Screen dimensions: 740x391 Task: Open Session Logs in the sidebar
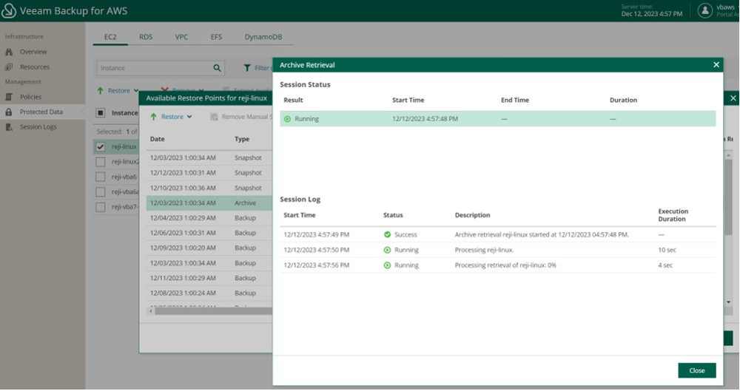coord(38,127)
